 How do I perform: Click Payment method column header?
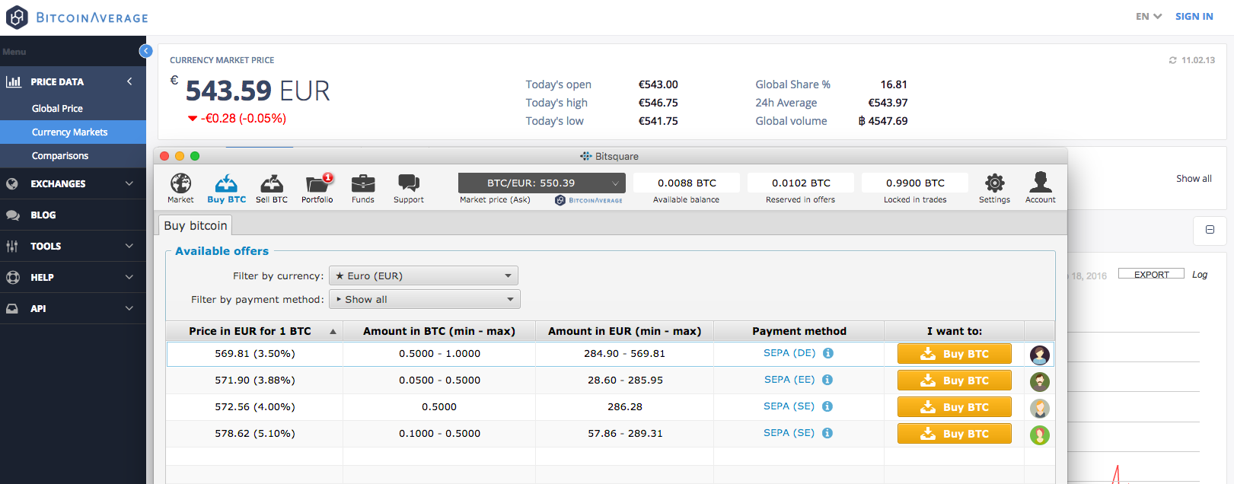799,331
